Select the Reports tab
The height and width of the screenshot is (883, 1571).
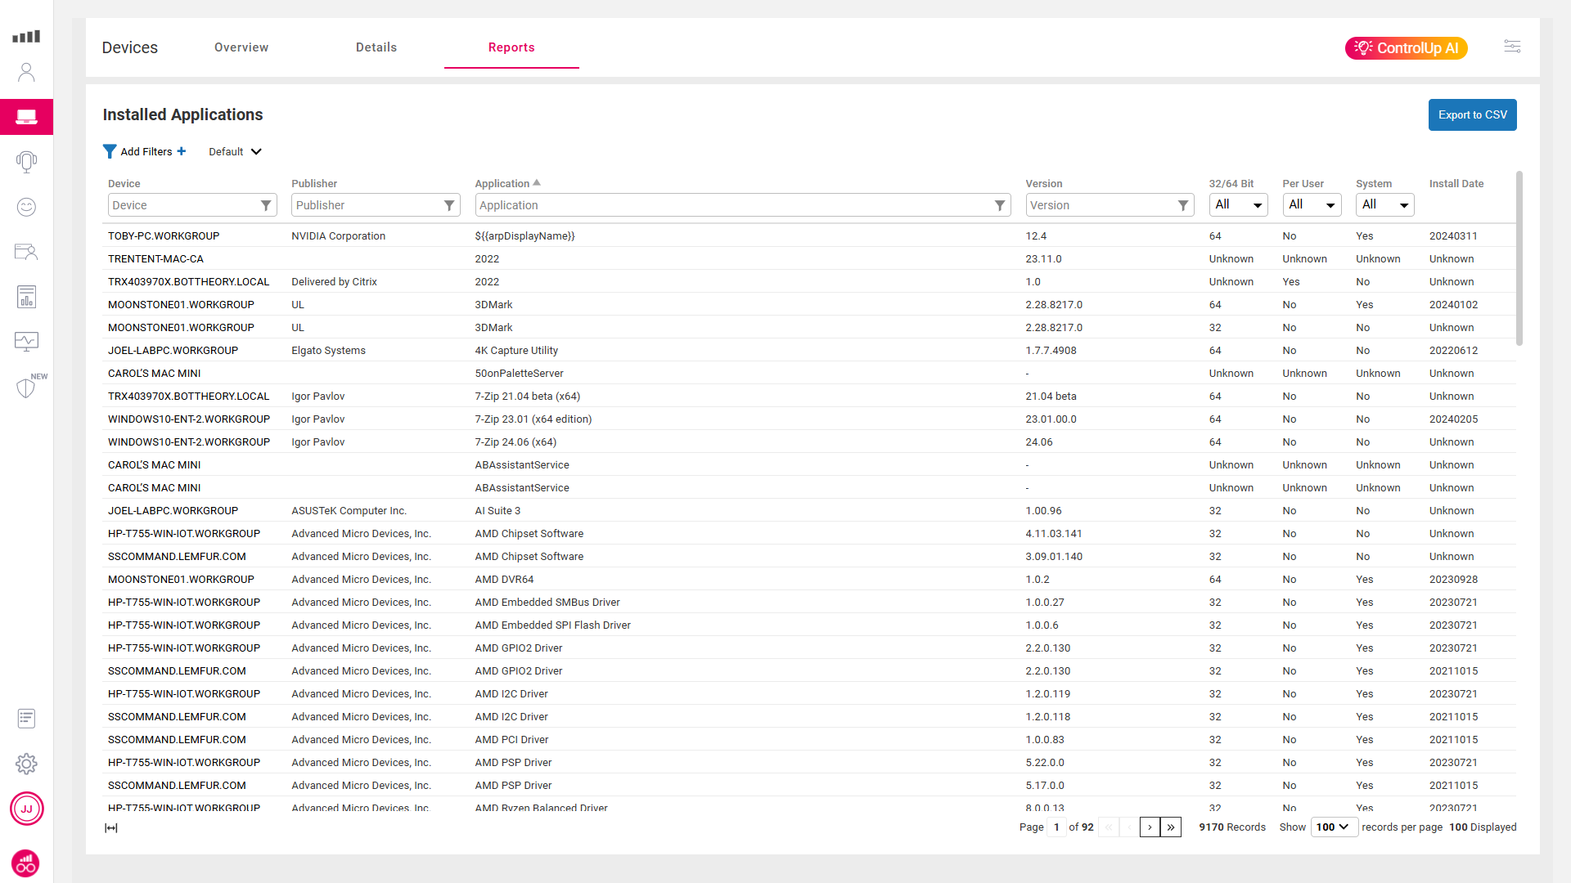pos(511,47)
